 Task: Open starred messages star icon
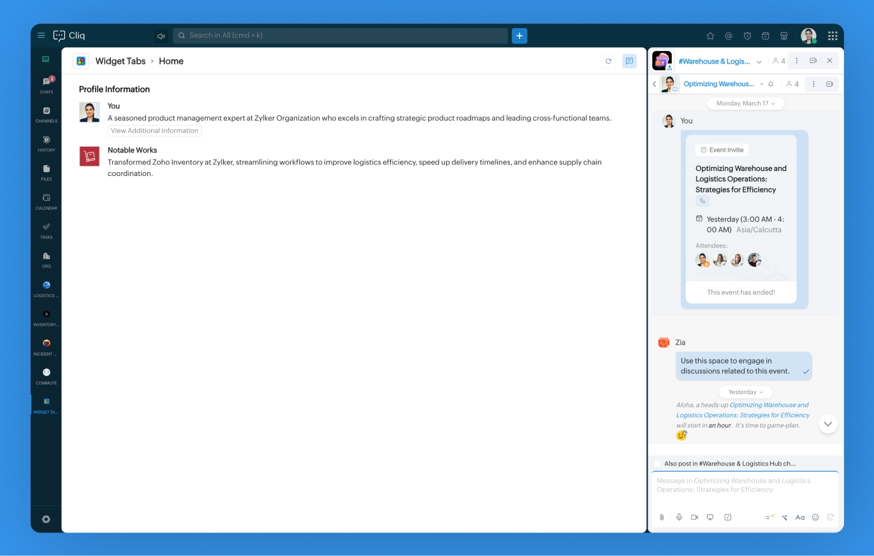pos(710,36)
